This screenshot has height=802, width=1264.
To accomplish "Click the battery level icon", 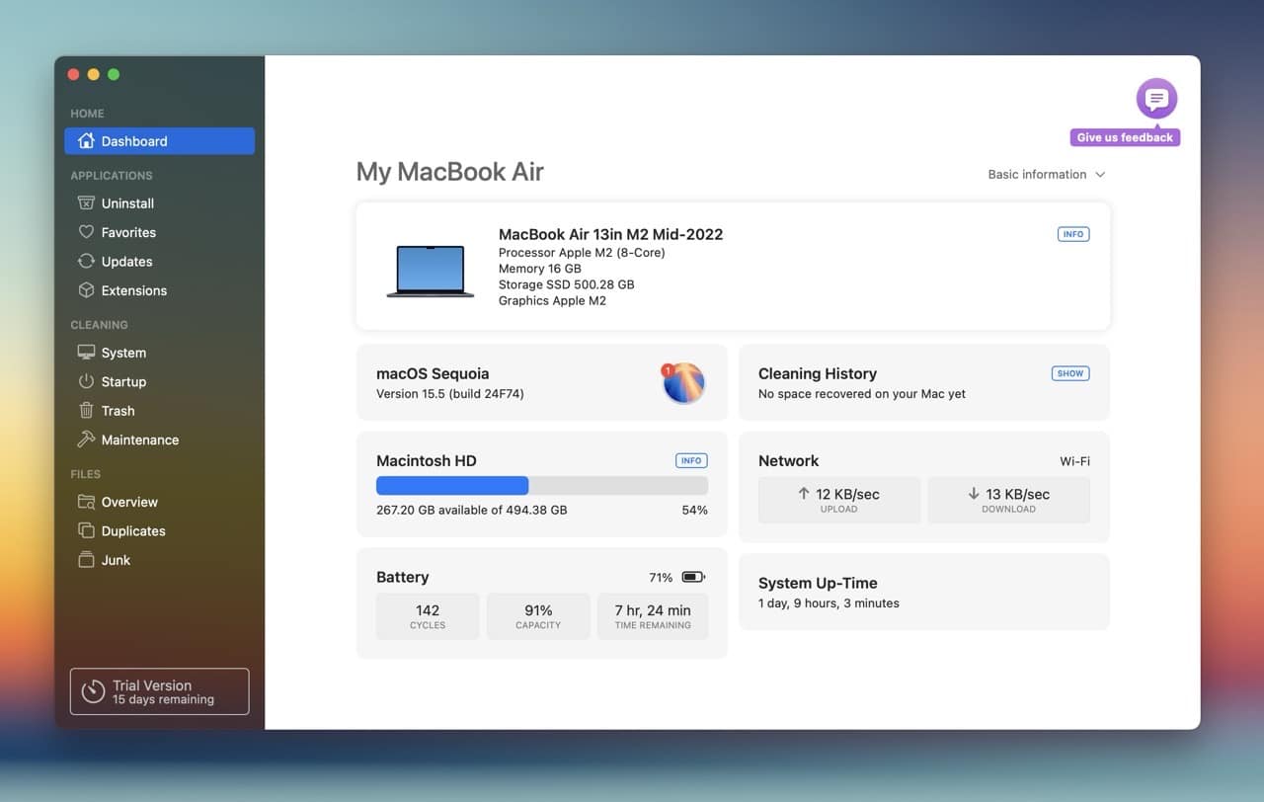I will point(693,577).
